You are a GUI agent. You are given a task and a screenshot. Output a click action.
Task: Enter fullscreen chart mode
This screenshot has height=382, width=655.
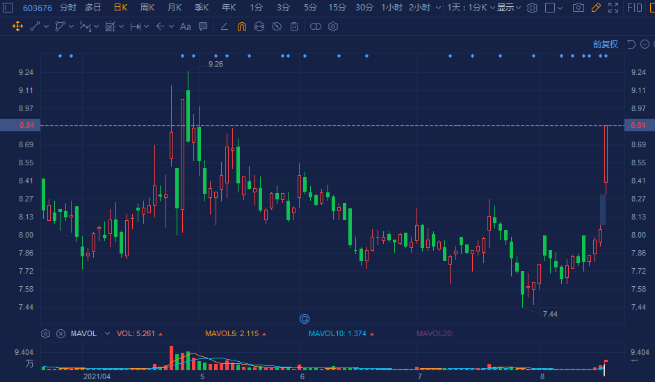tap(613, 8)
